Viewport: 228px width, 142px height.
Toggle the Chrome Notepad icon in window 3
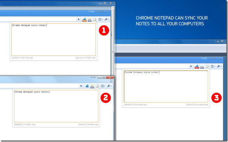pyautogui.click(x=207, y=66)
